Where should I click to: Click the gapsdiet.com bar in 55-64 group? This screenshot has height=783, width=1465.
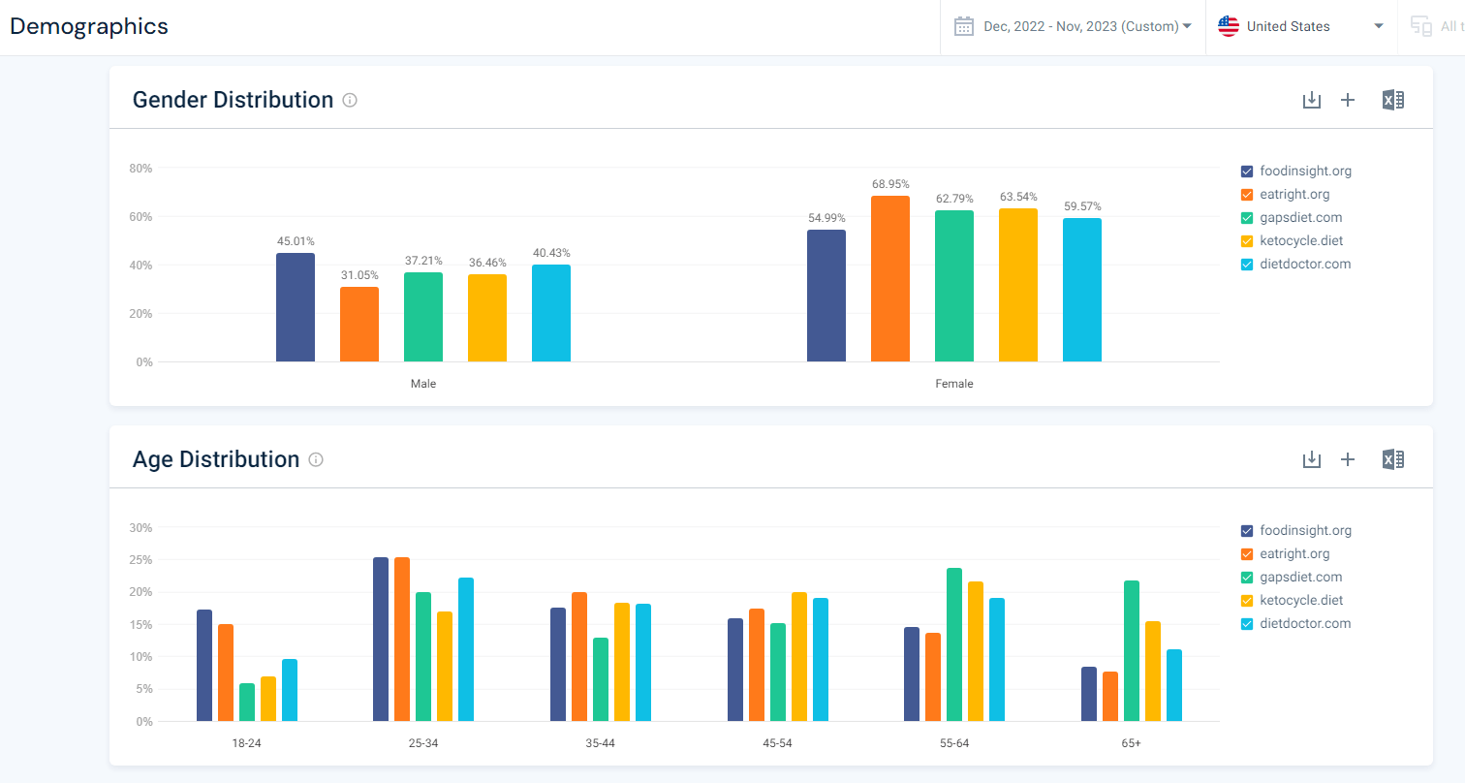[x=954, y=644]
